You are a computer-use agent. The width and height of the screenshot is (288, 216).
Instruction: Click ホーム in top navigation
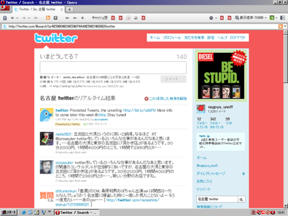[155, 37]
